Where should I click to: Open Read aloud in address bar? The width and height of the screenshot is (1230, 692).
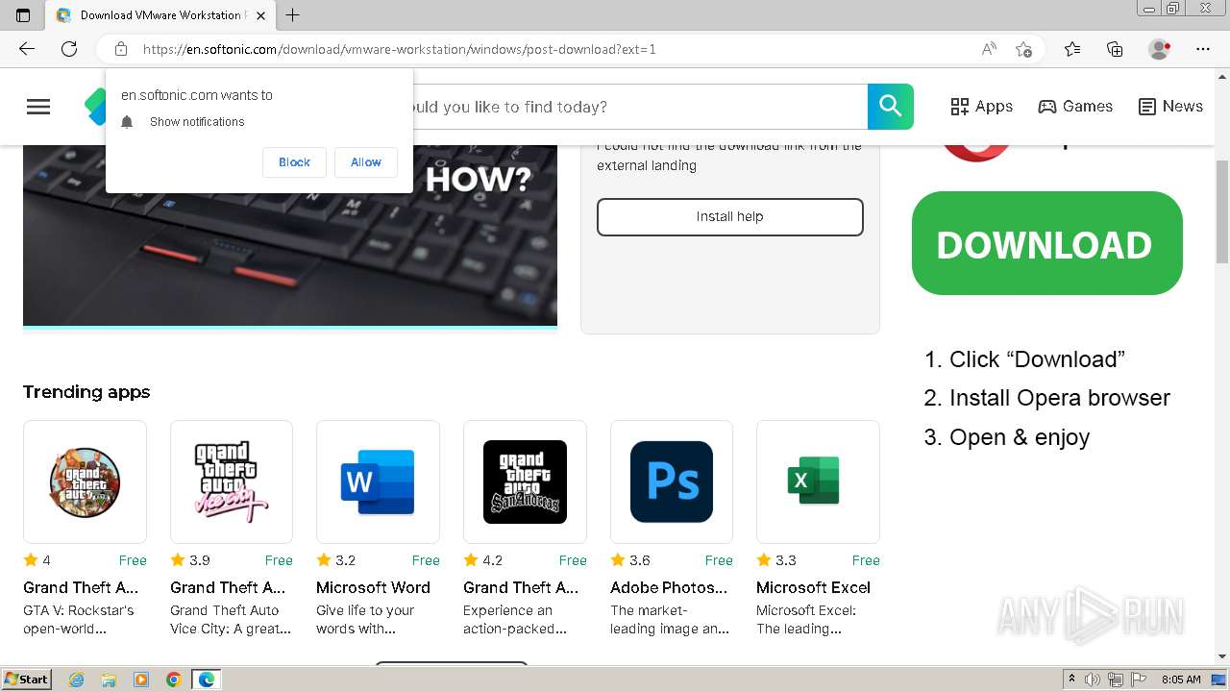pos(989,49)
